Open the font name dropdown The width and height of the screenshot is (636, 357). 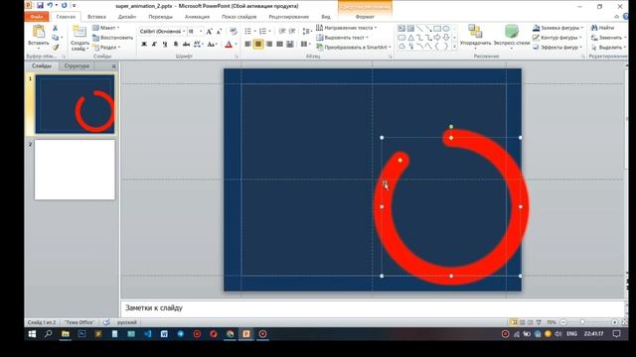click(x=184, y=31)
